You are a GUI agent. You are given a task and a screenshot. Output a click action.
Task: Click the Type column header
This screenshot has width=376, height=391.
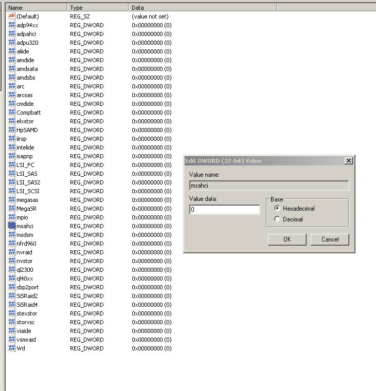point(98,8)
